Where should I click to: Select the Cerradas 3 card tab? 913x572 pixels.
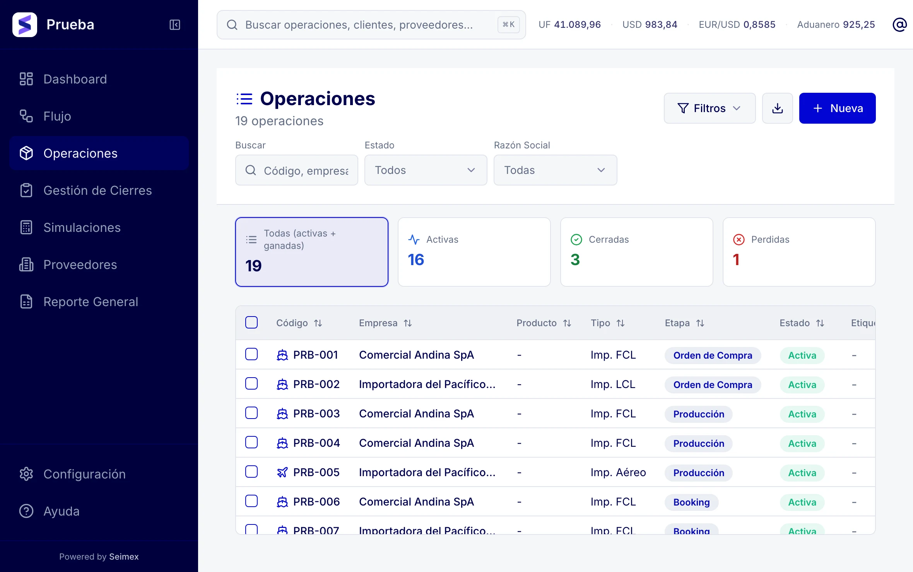point(636,252)
